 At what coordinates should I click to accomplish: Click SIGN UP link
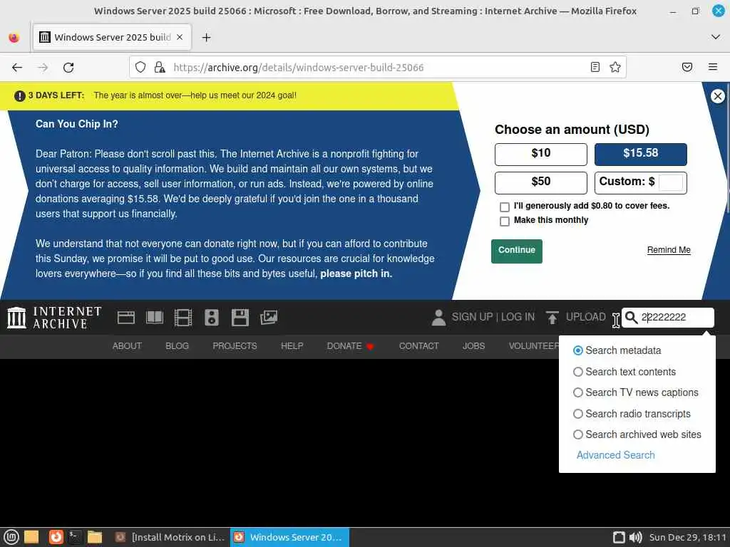(472, 317)
